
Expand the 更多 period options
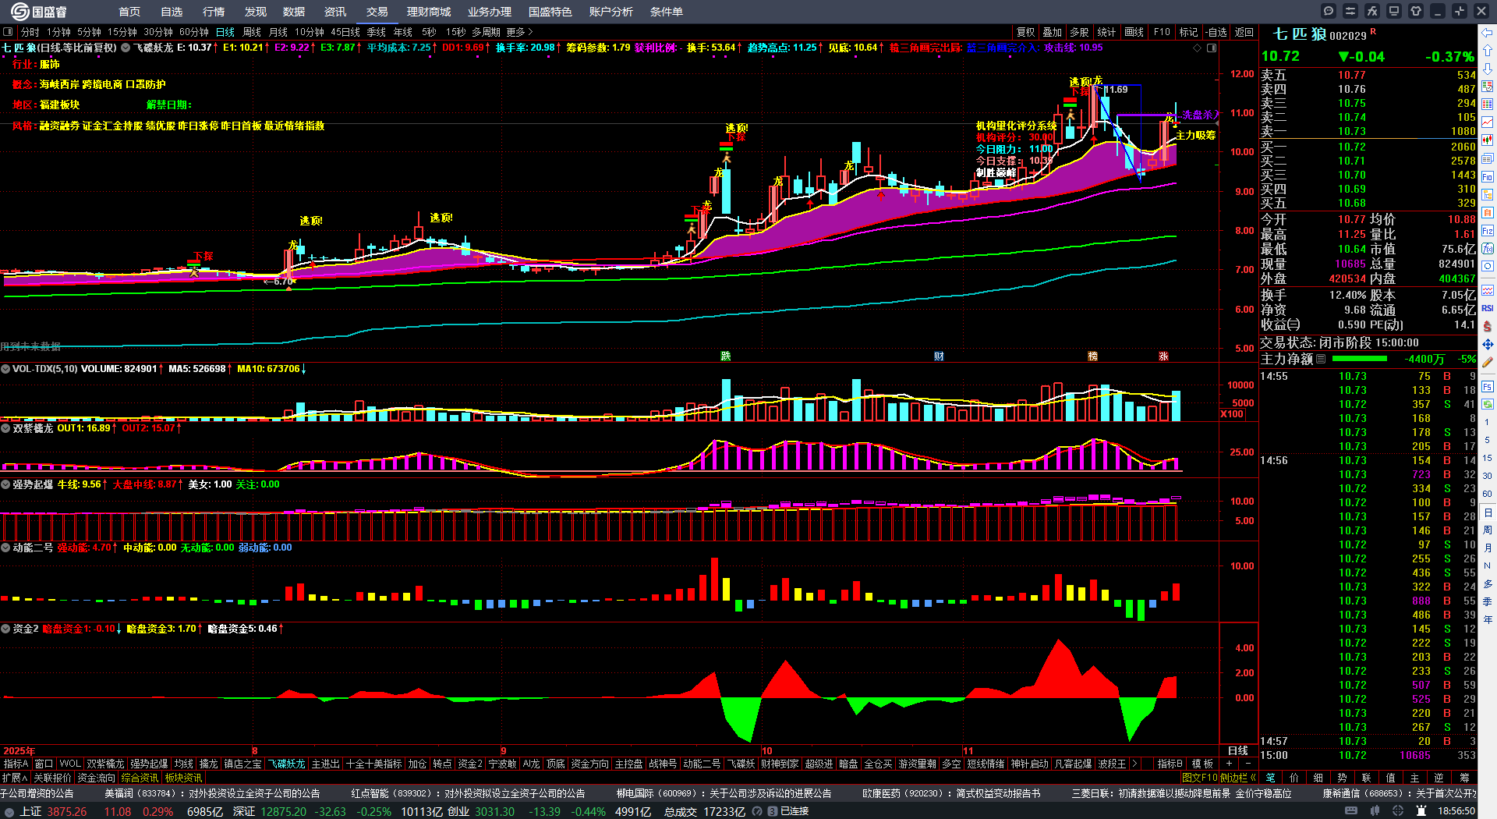pyautogui.click(x=519, y=32)
